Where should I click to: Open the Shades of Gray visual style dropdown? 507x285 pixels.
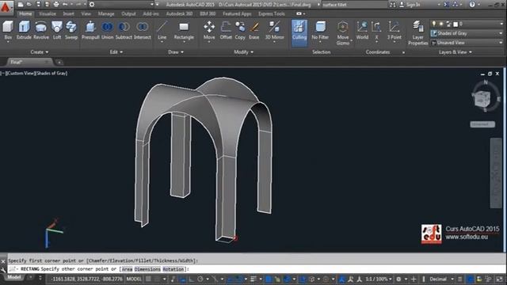pyautogui.click(x=467, y=33)
